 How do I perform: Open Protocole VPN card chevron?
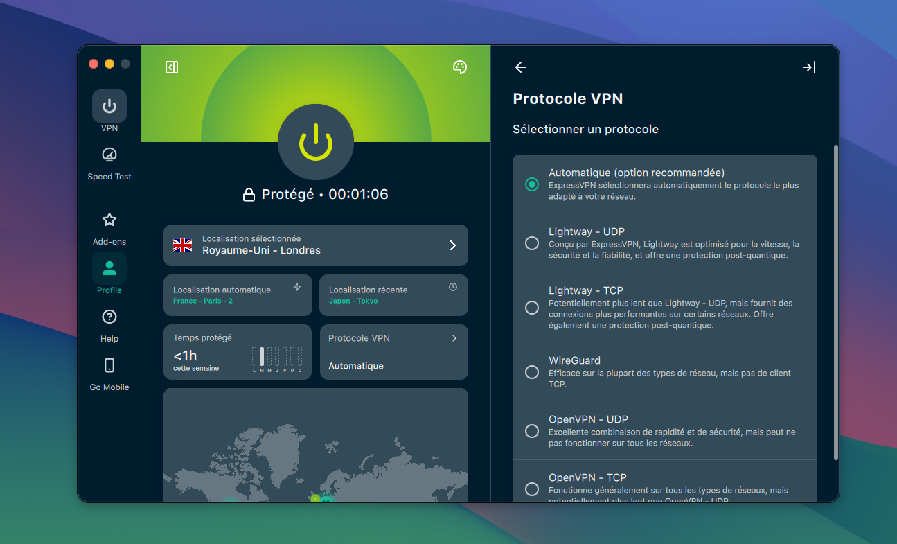pyautogui.click(x=454, y=338)
